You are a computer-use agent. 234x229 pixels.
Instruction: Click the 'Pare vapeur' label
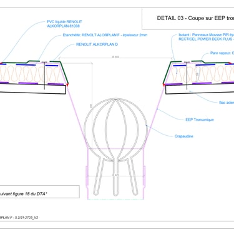[x=220, y=53]
